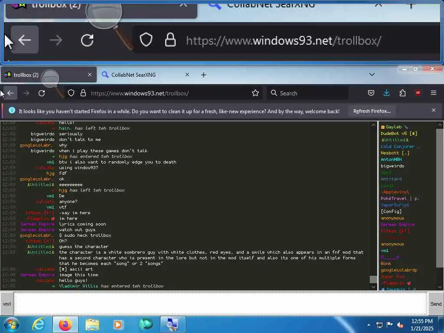Open the Action Center flag icon
This screenshot has height=333, width=444.
[390, 325]
